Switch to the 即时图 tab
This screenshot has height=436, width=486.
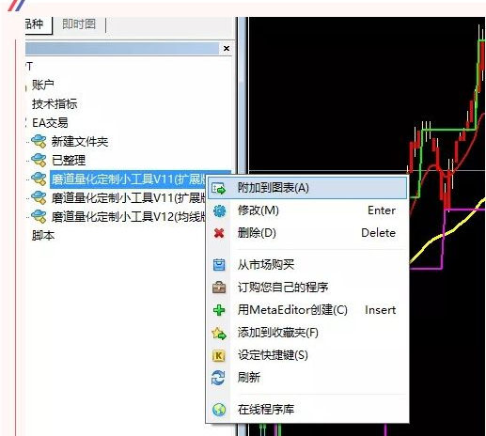point(79,24)
